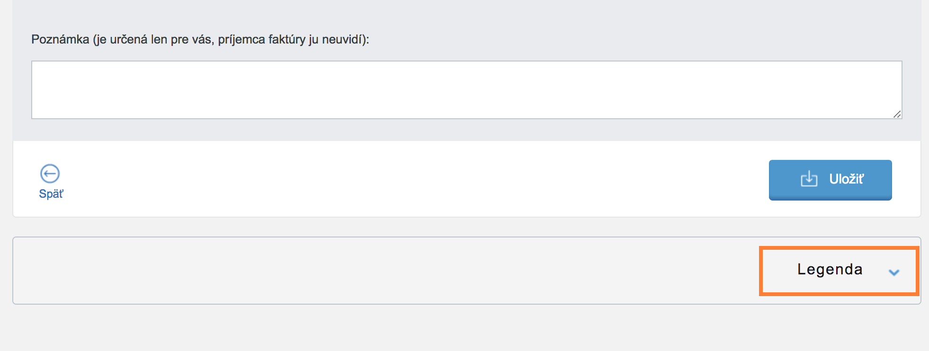This screenshot has width=929, height=351.
Task: Click the Uložiť text label
Action: pos(846,179)
